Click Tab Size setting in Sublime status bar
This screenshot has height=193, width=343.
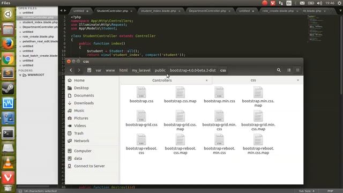coord(307,191)
